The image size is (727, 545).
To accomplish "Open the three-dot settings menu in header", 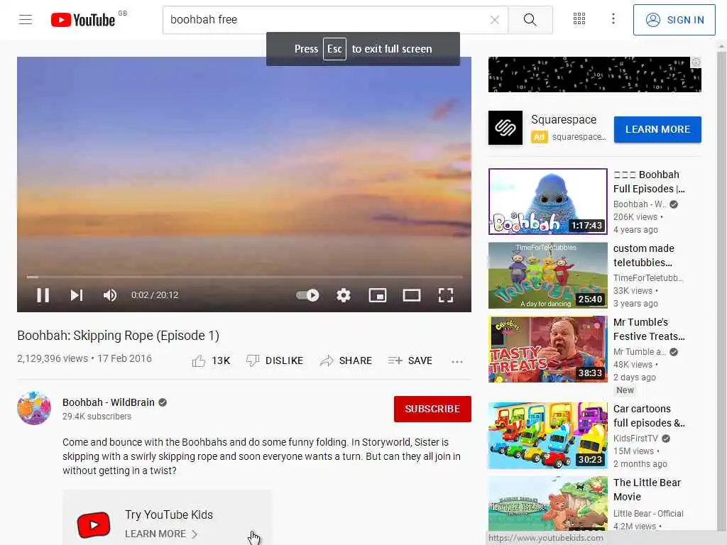I will pyautogui.click(x=613, y=19).
